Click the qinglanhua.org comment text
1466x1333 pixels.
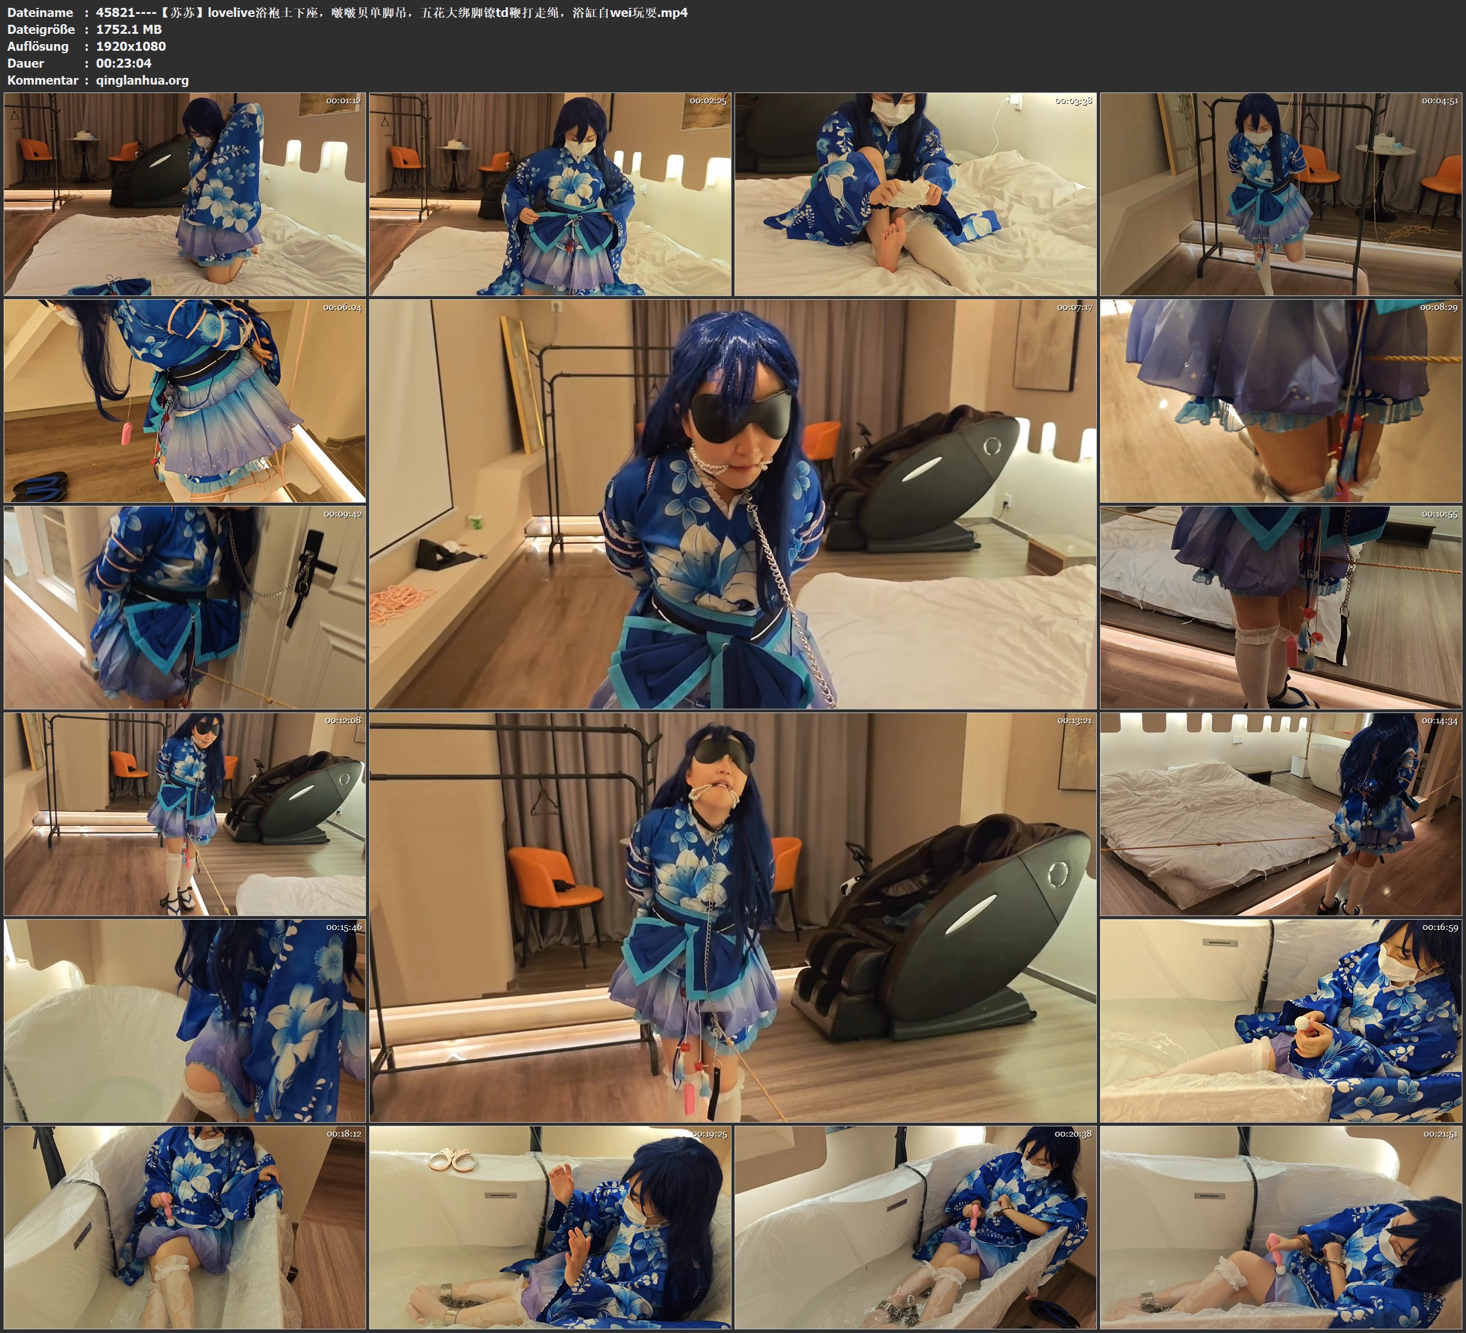coord(142,80)
